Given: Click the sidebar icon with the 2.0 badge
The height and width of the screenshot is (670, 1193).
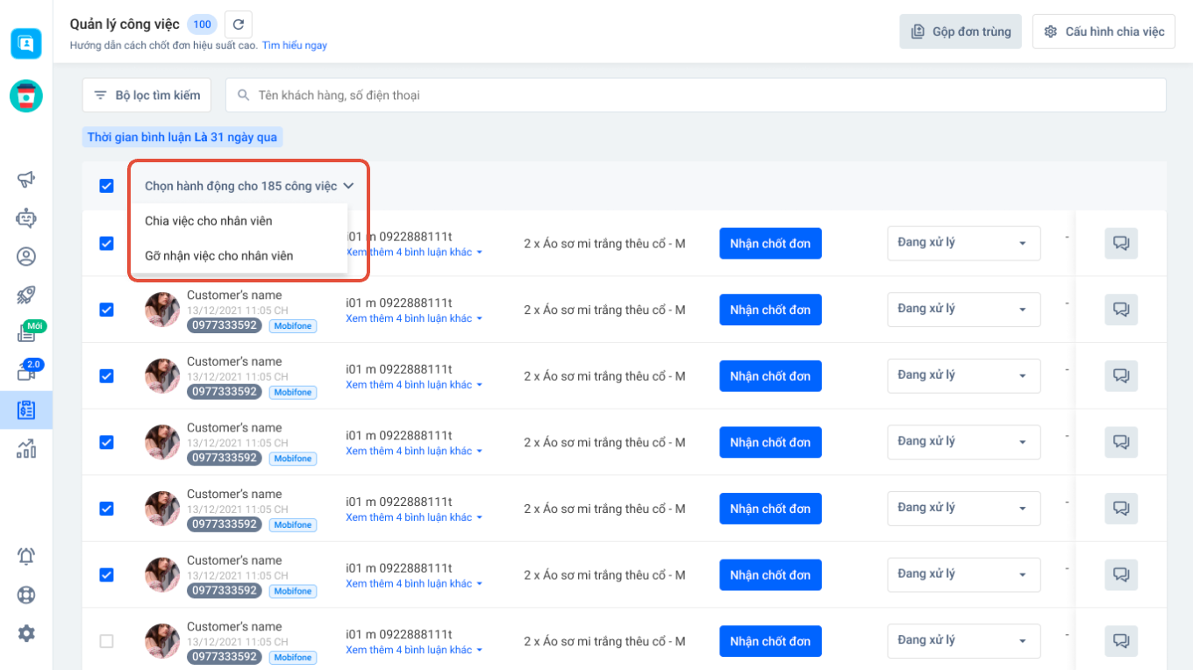Looking at the screenshot, I should [x=26, y=372].
